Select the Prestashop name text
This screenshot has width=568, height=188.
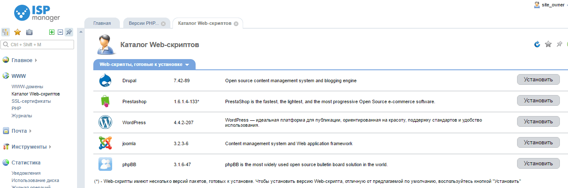[134, 101]
